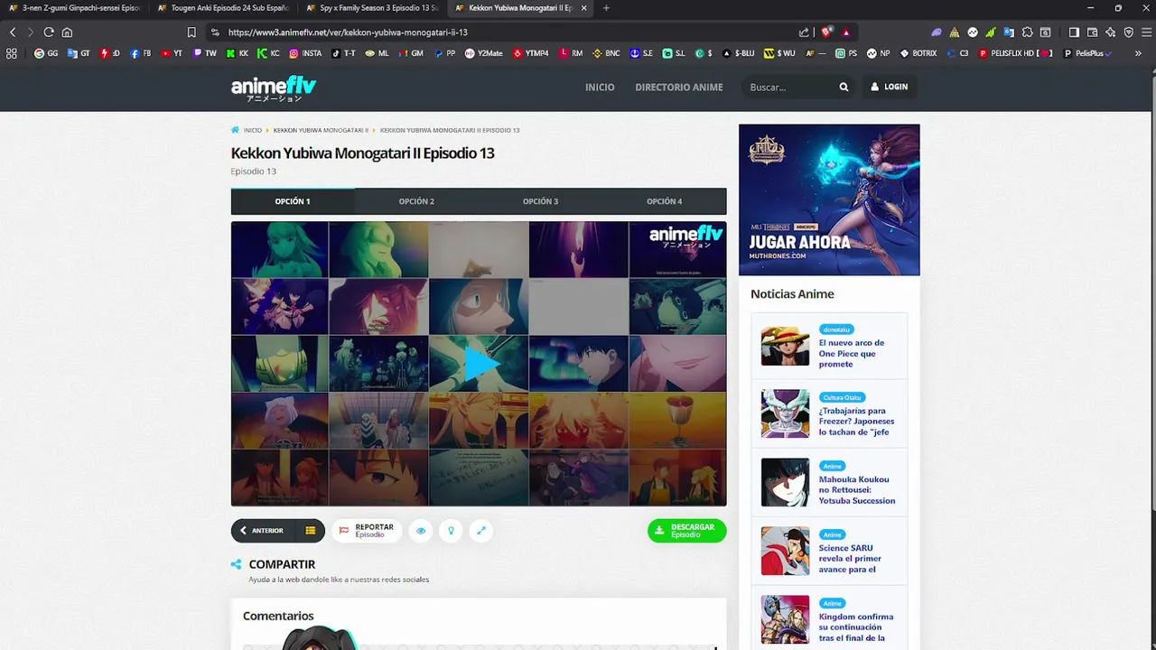The image size is (1156, 650).
Task: Switch to the OPCIÓN 3 video server tab
Action: tap(540, 201)
